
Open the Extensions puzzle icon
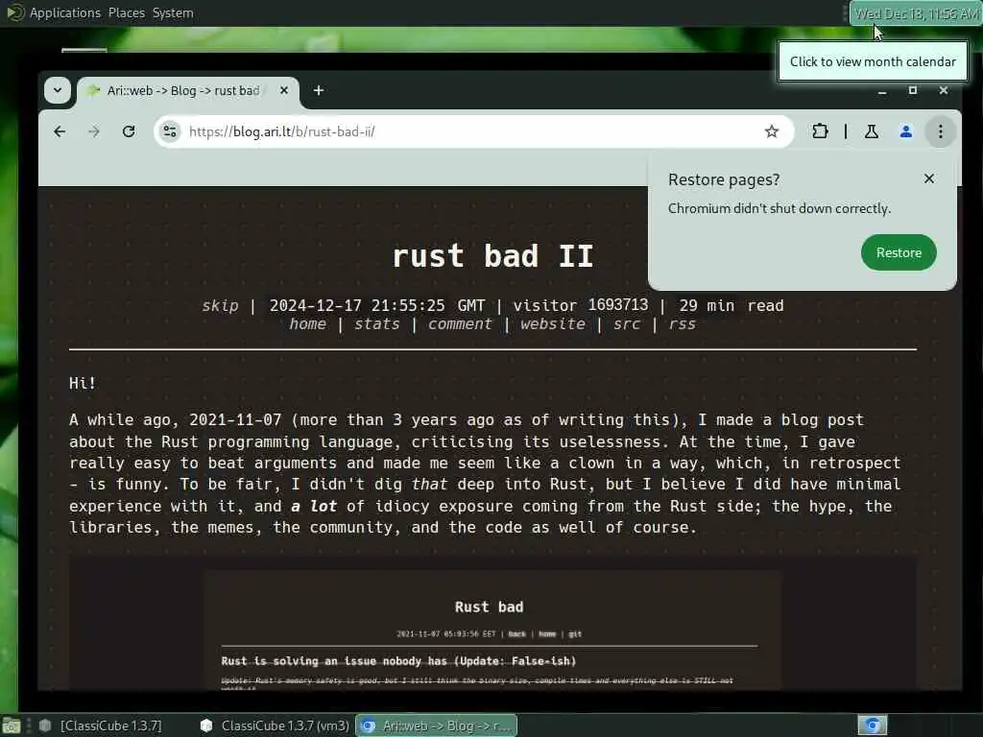coord(820,131)
